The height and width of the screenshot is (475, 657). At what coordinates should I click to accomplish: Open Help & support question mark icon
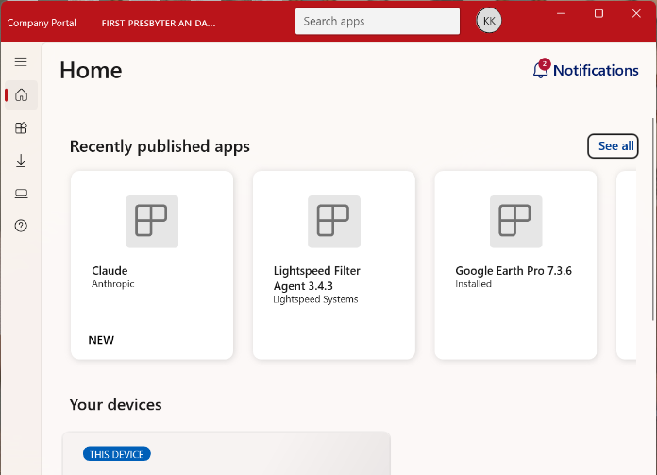(21, 226)
